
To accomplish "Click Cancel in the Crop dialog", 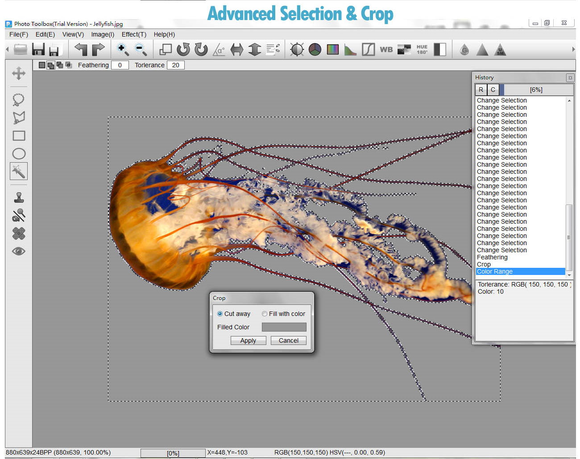I will tap(288, 340).
